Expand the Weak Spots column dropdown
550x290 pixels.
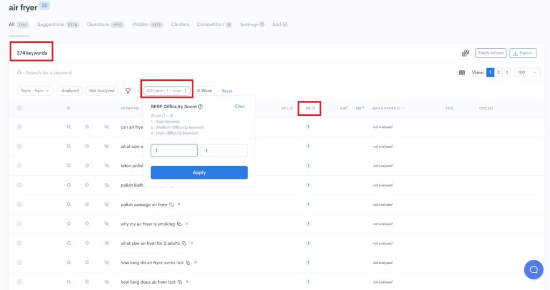point(403,108)
